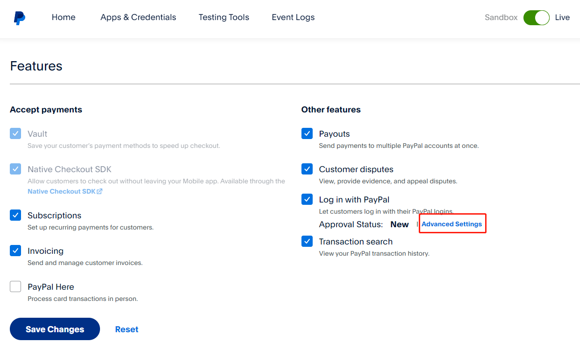Enable the PayPal Here checkbox

tap(15, 286)
